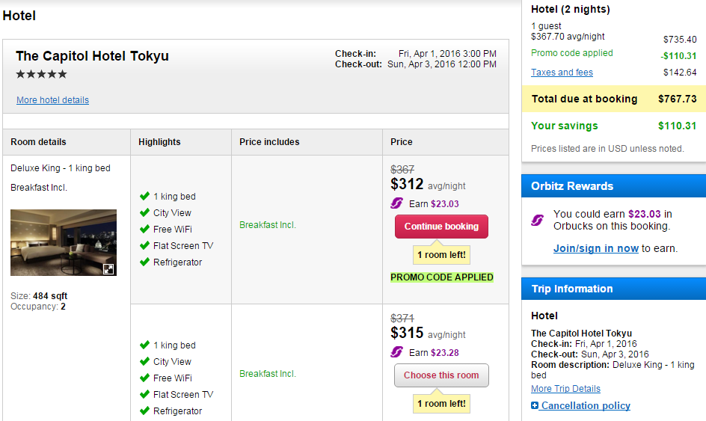706x421 pixels.
Task: Click Trip Information panel header
Action: click(614, 289)
